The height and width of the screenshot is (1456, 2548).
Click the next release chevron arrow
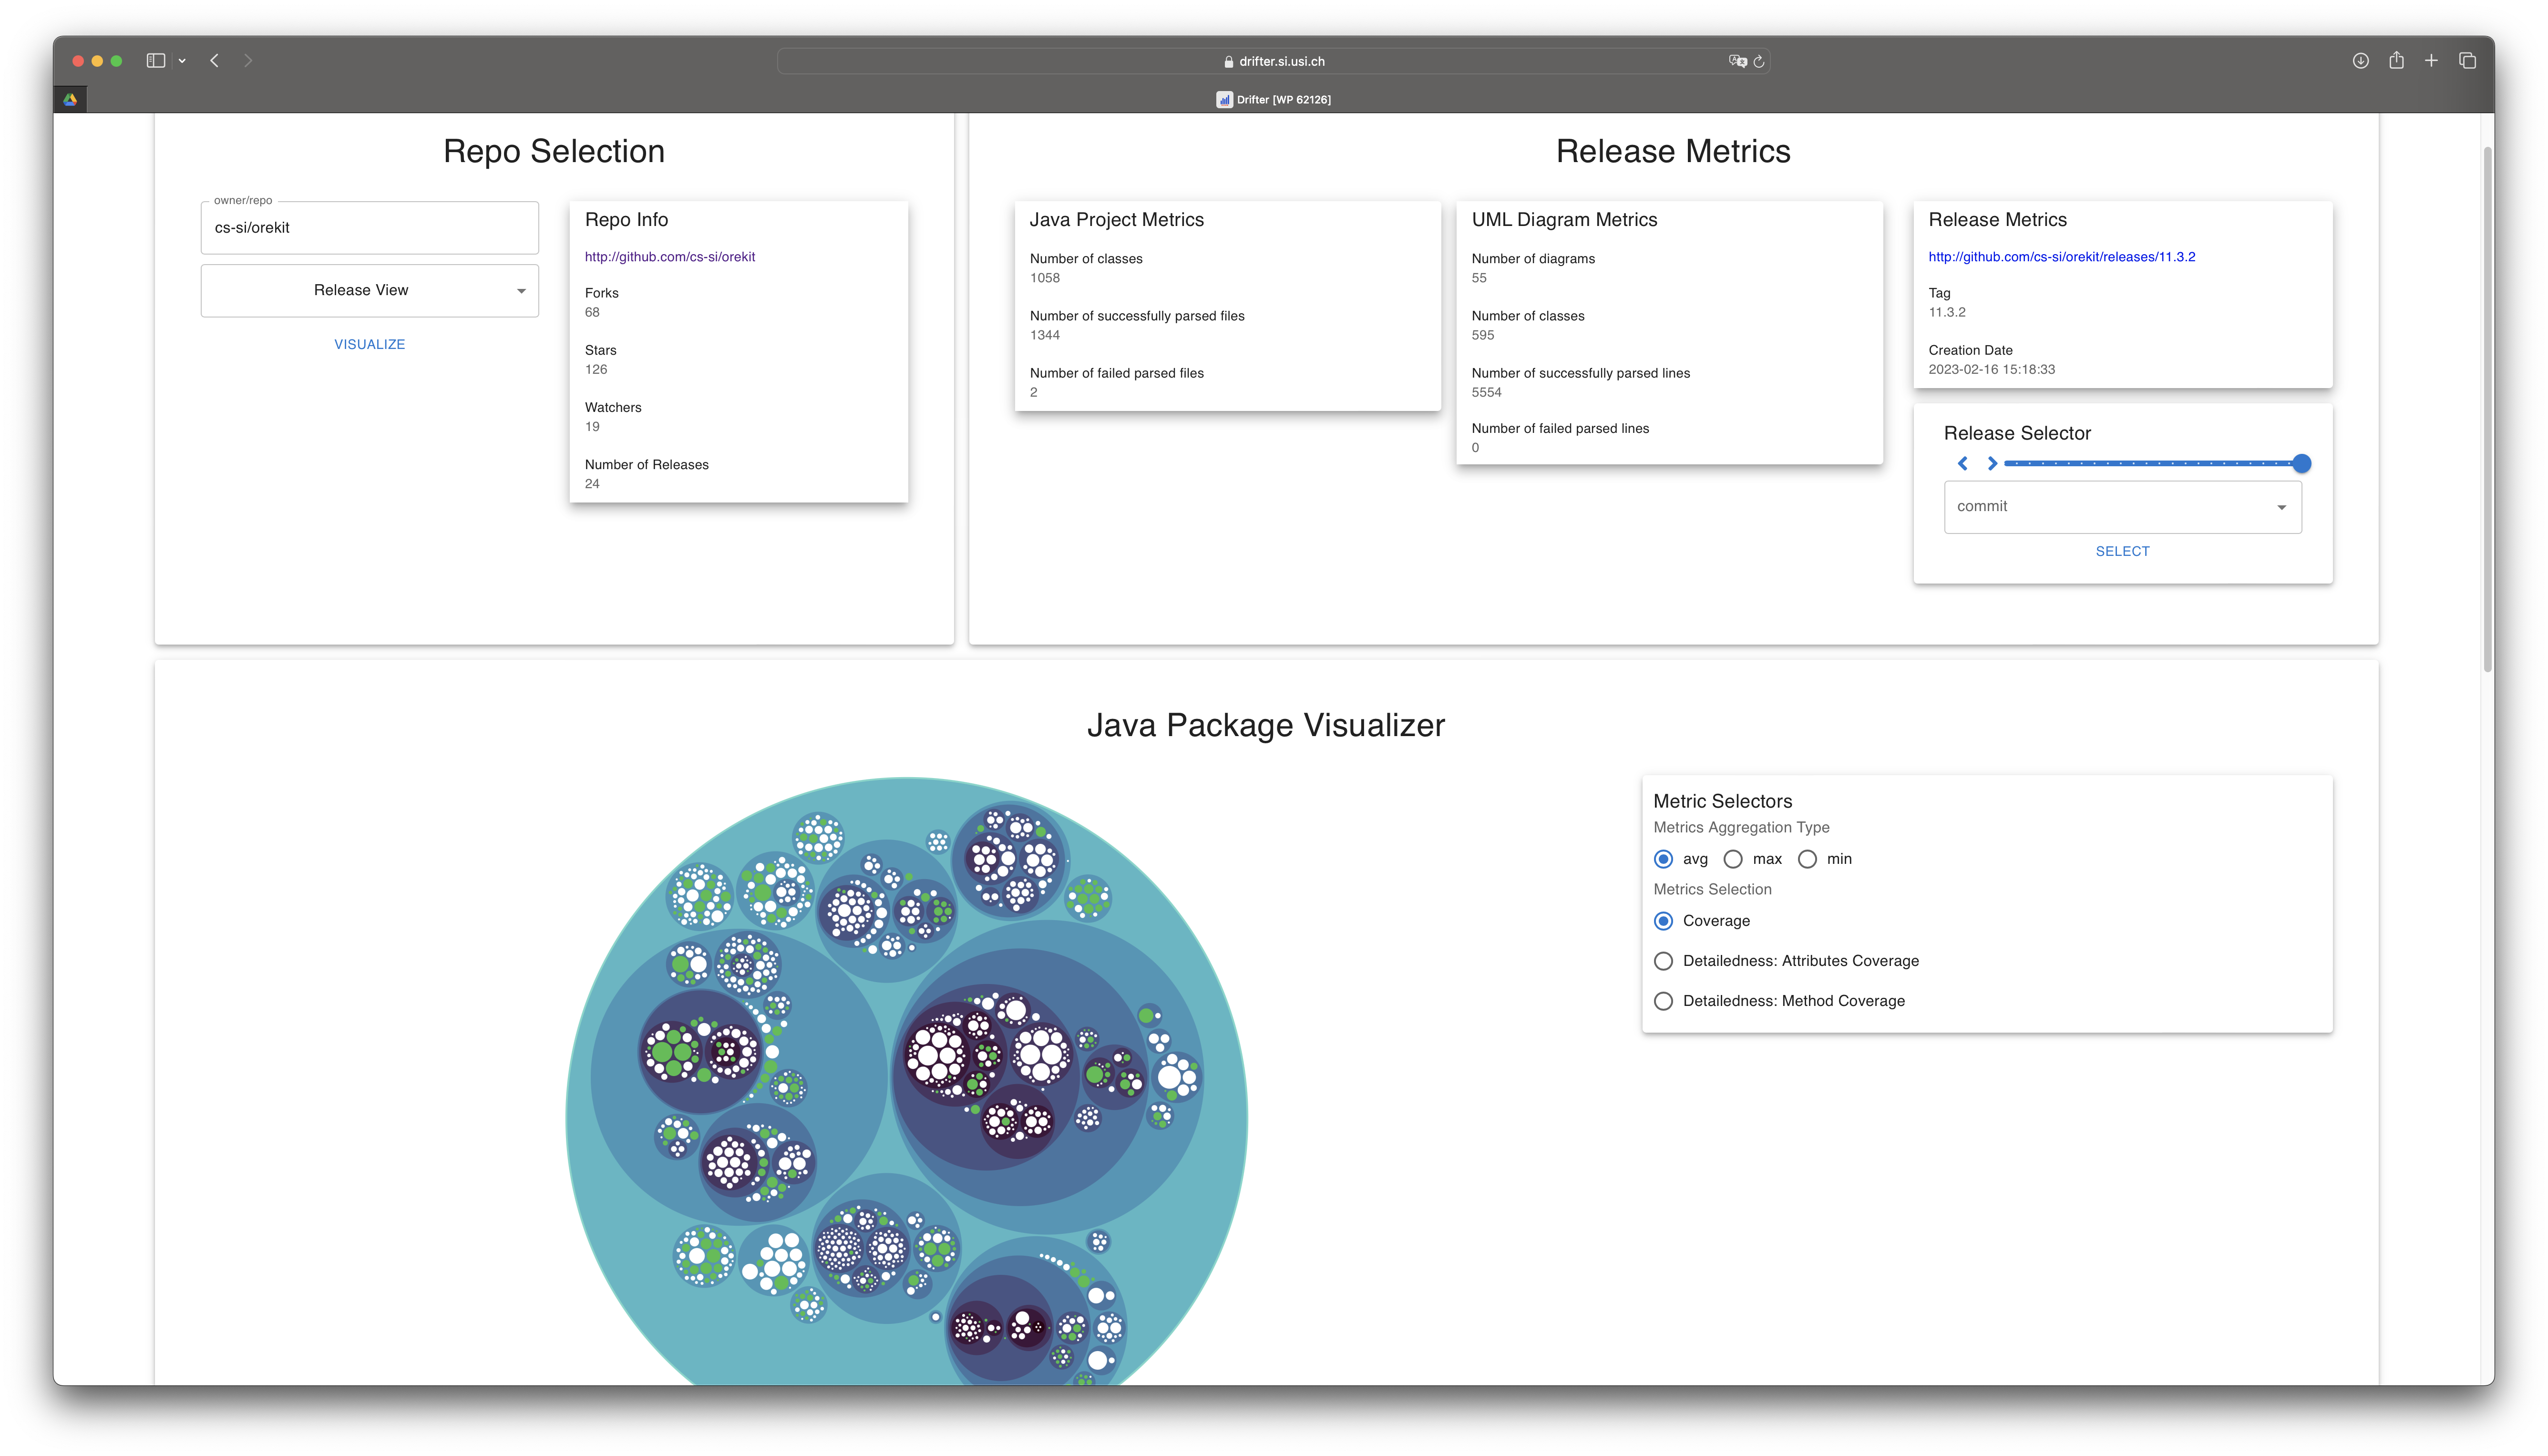pos(1992,463)
